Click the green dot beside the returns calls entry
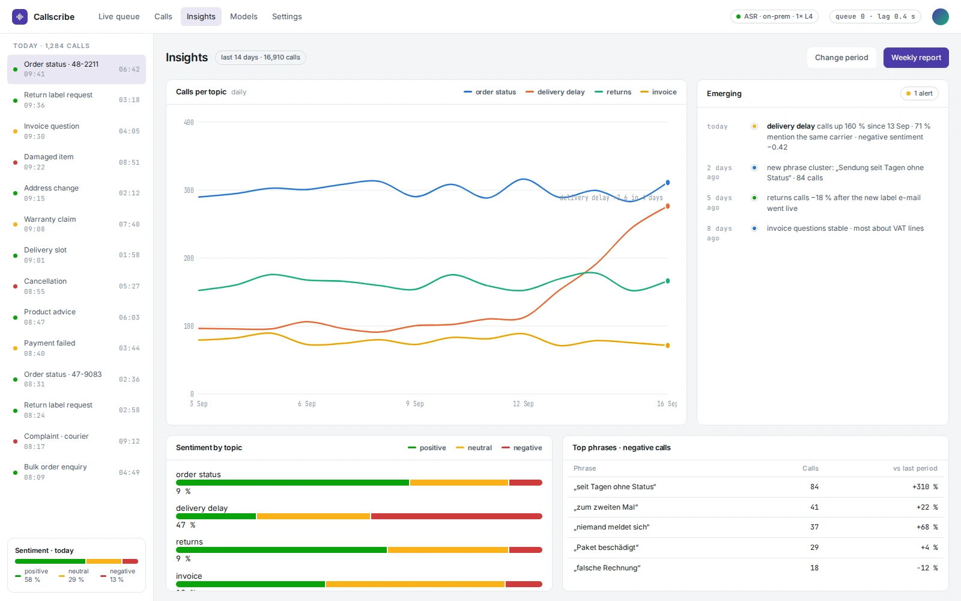The height and width of the screenshot is (601, 961). (x=754, y=198)
